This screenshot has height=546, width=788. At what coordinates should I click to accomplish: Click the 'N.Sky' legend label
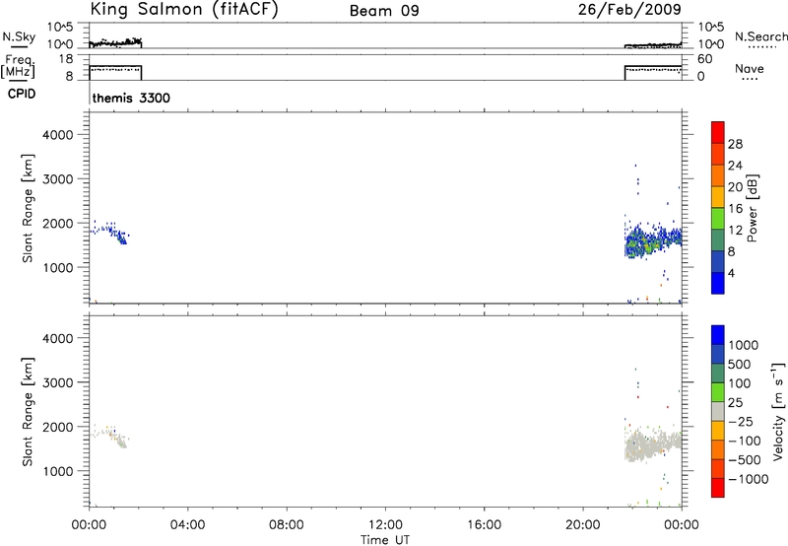(19, 36)
